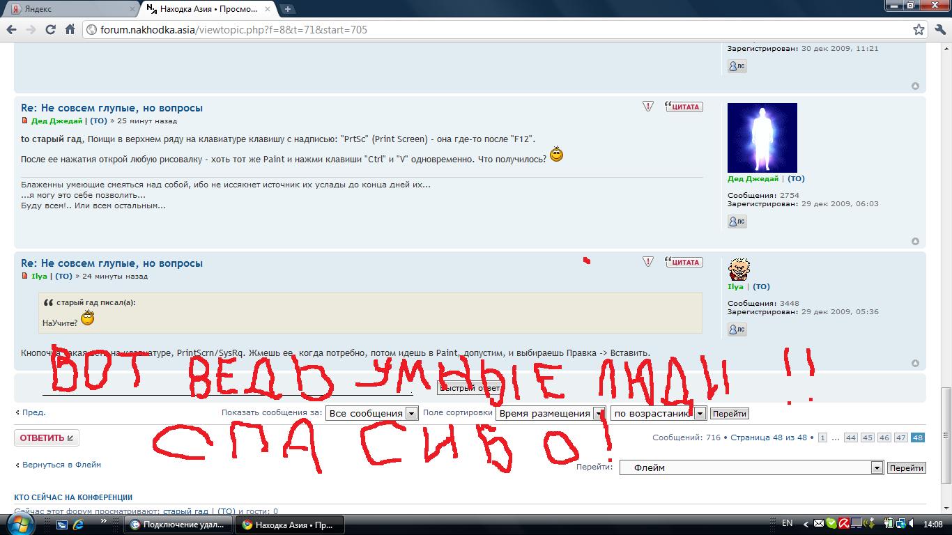The height and width of the screenshot is (535, 952).
Task: Click Дед Джедай's glowing figure avatar
Action: (x=762, y=137)
